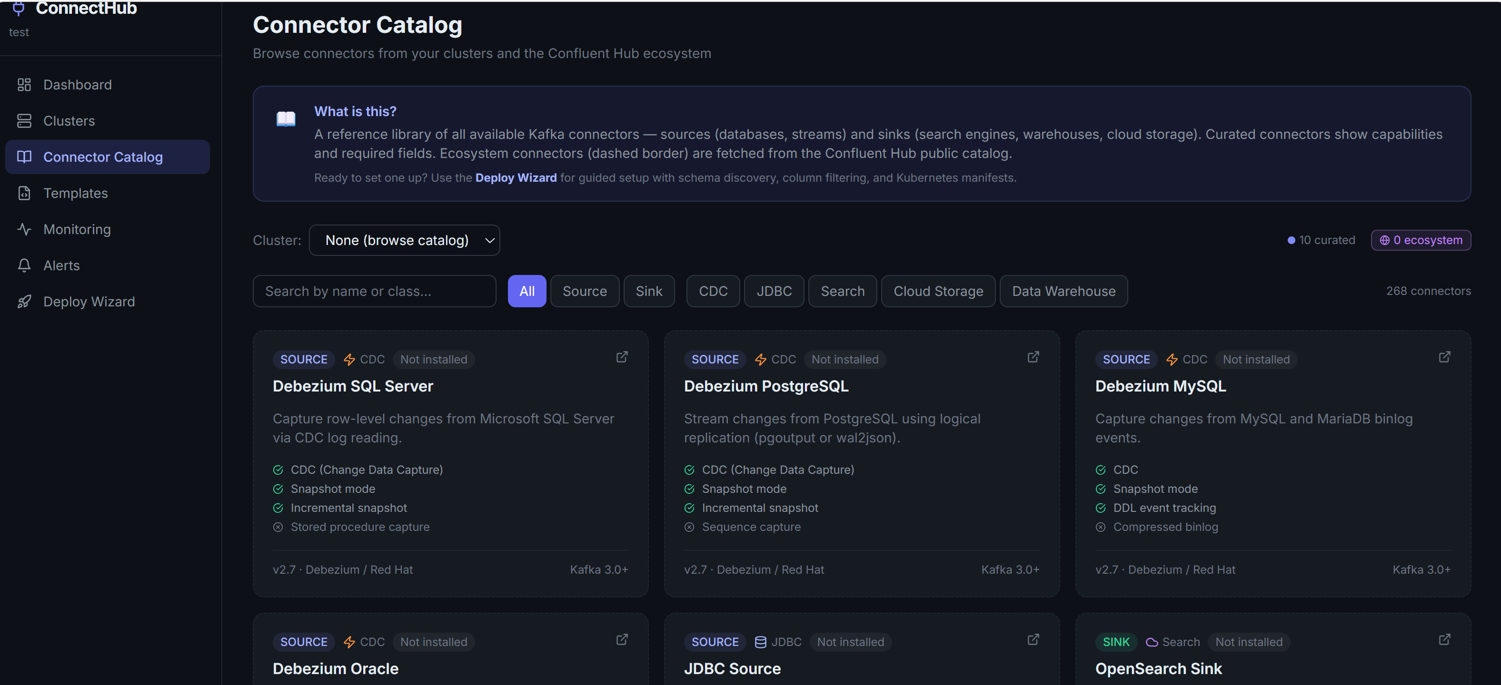The width and height of the screenshot is (1501, 685).
Task: Open external link icon on Debezium Oracle card
Action: (x=622, y=639)
